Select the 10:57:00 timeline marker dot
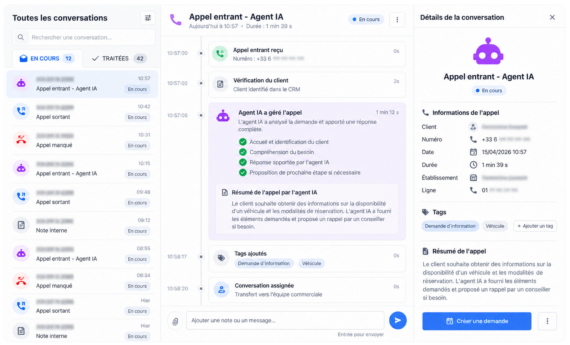Screen dimensions: 570x345 point(201,53)
